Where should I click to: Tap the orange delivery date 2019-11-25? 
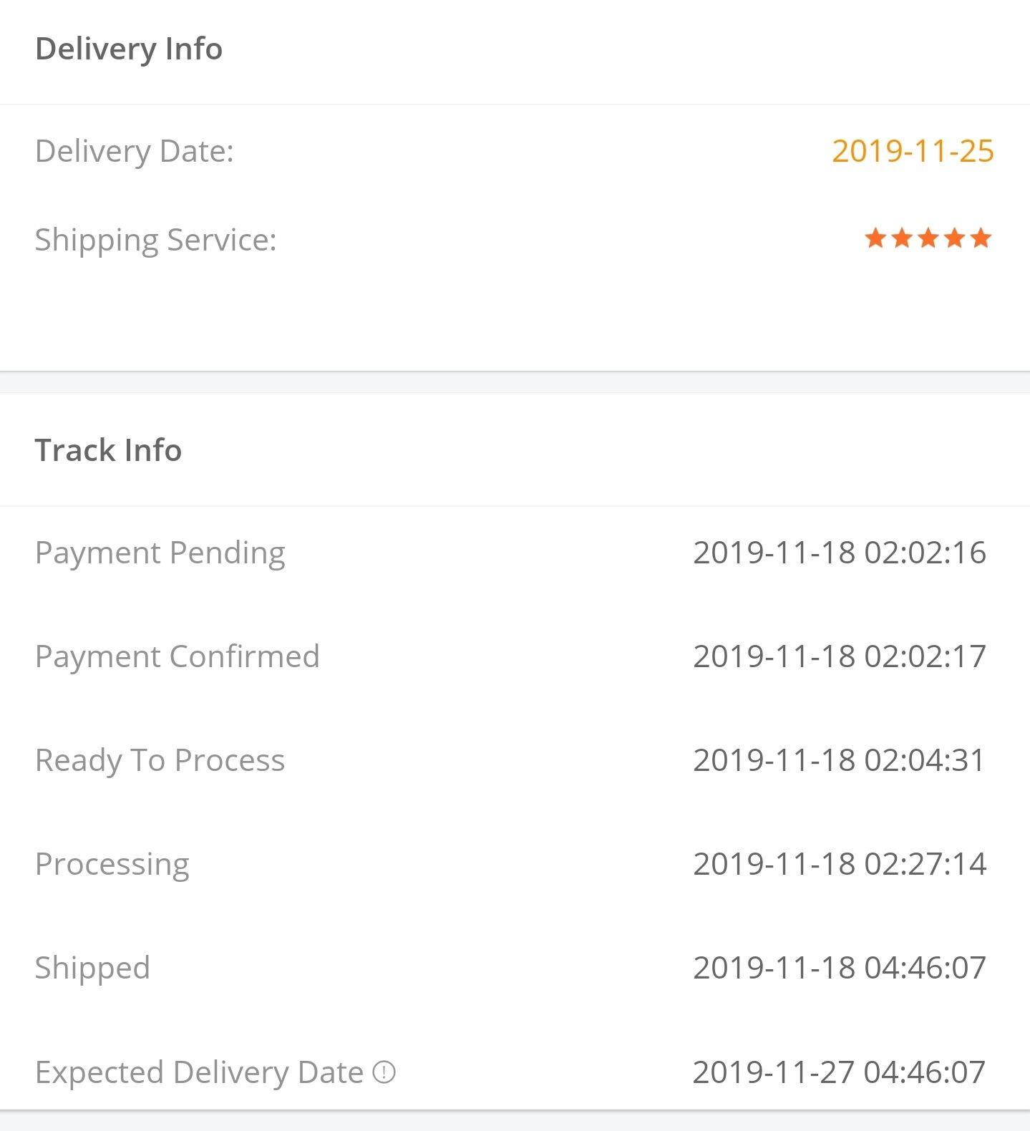point(913,151)
